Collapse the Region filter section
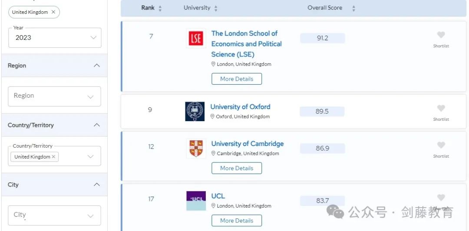The height and width of the screenshot is (231, 469). click(x=96, y=66)
